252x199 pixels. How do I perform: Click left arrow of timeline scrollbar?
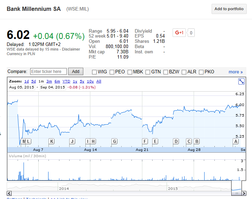click(x=9, y=193)
